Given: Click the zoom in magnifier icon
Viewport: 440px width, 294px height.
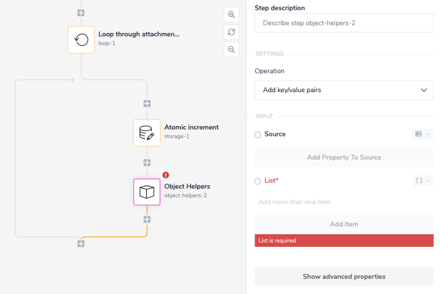Looking at the screenshot, I should (231, 14).
